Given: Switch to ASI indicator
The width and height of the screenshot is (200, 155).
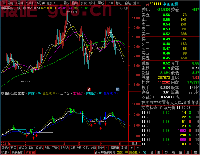Looking at the screenshot, I should pos(93,148).
